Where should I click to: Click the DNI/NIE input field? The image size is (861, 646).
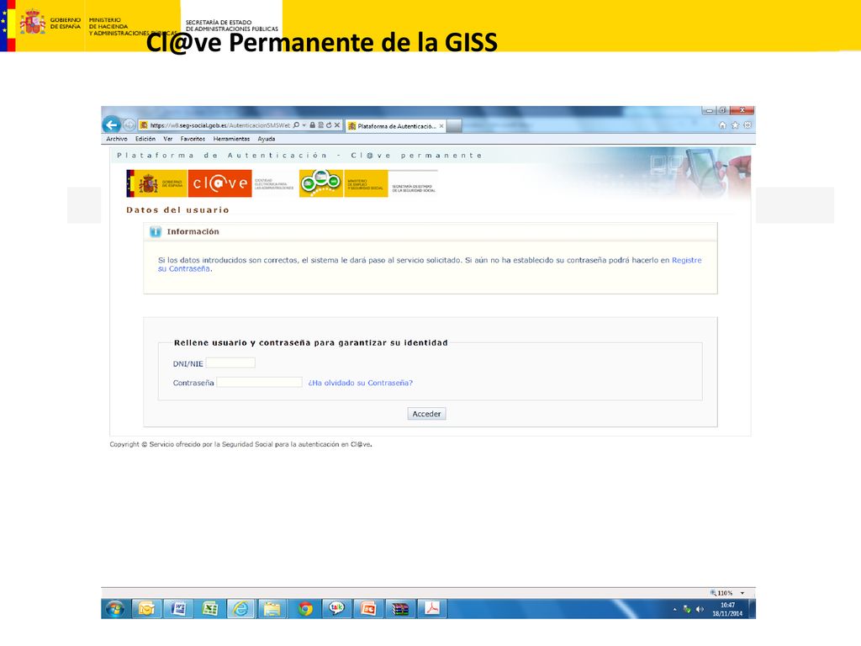pyautogui.click(x=230, y=363)
